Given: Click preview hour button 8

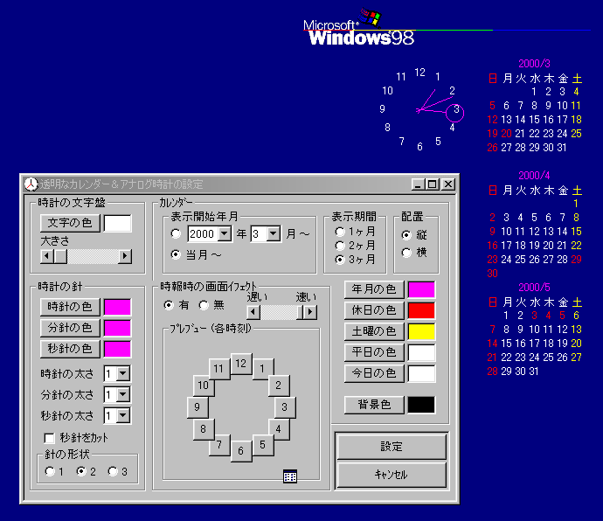Looking at the screenshot, I should 204,429.
